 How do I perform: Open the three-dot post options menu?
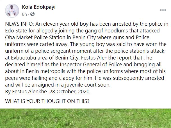click(163, 10)
